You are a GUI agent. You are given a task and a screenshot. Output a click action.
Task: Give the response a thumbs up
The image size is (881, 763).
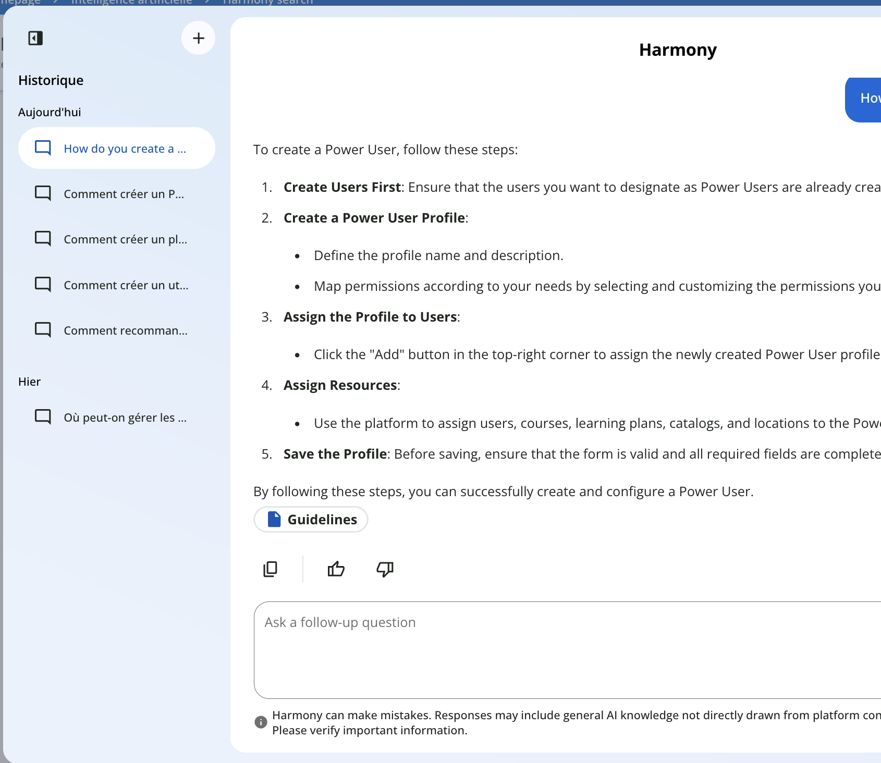pyautogui.click(x=336, y=569)
